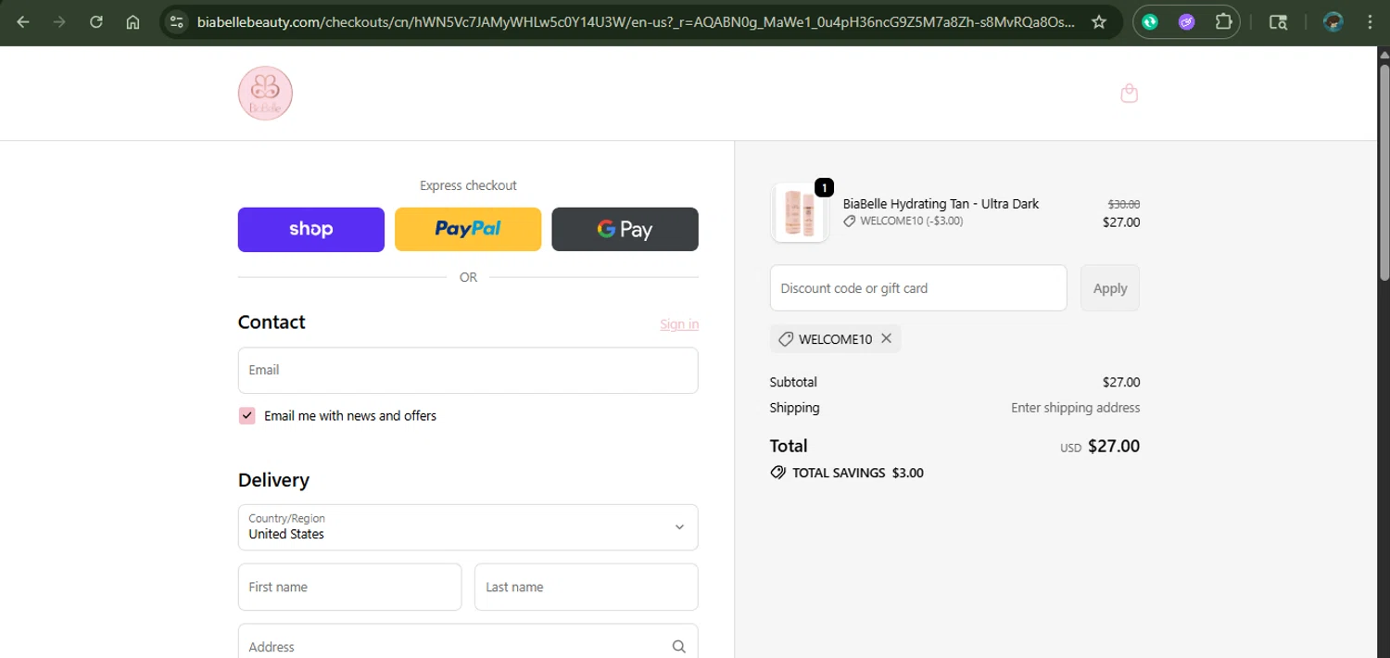Viewport: 1390px width, 658px height.
Task: Bookmark this page with the star icon
Action: 1099,22
